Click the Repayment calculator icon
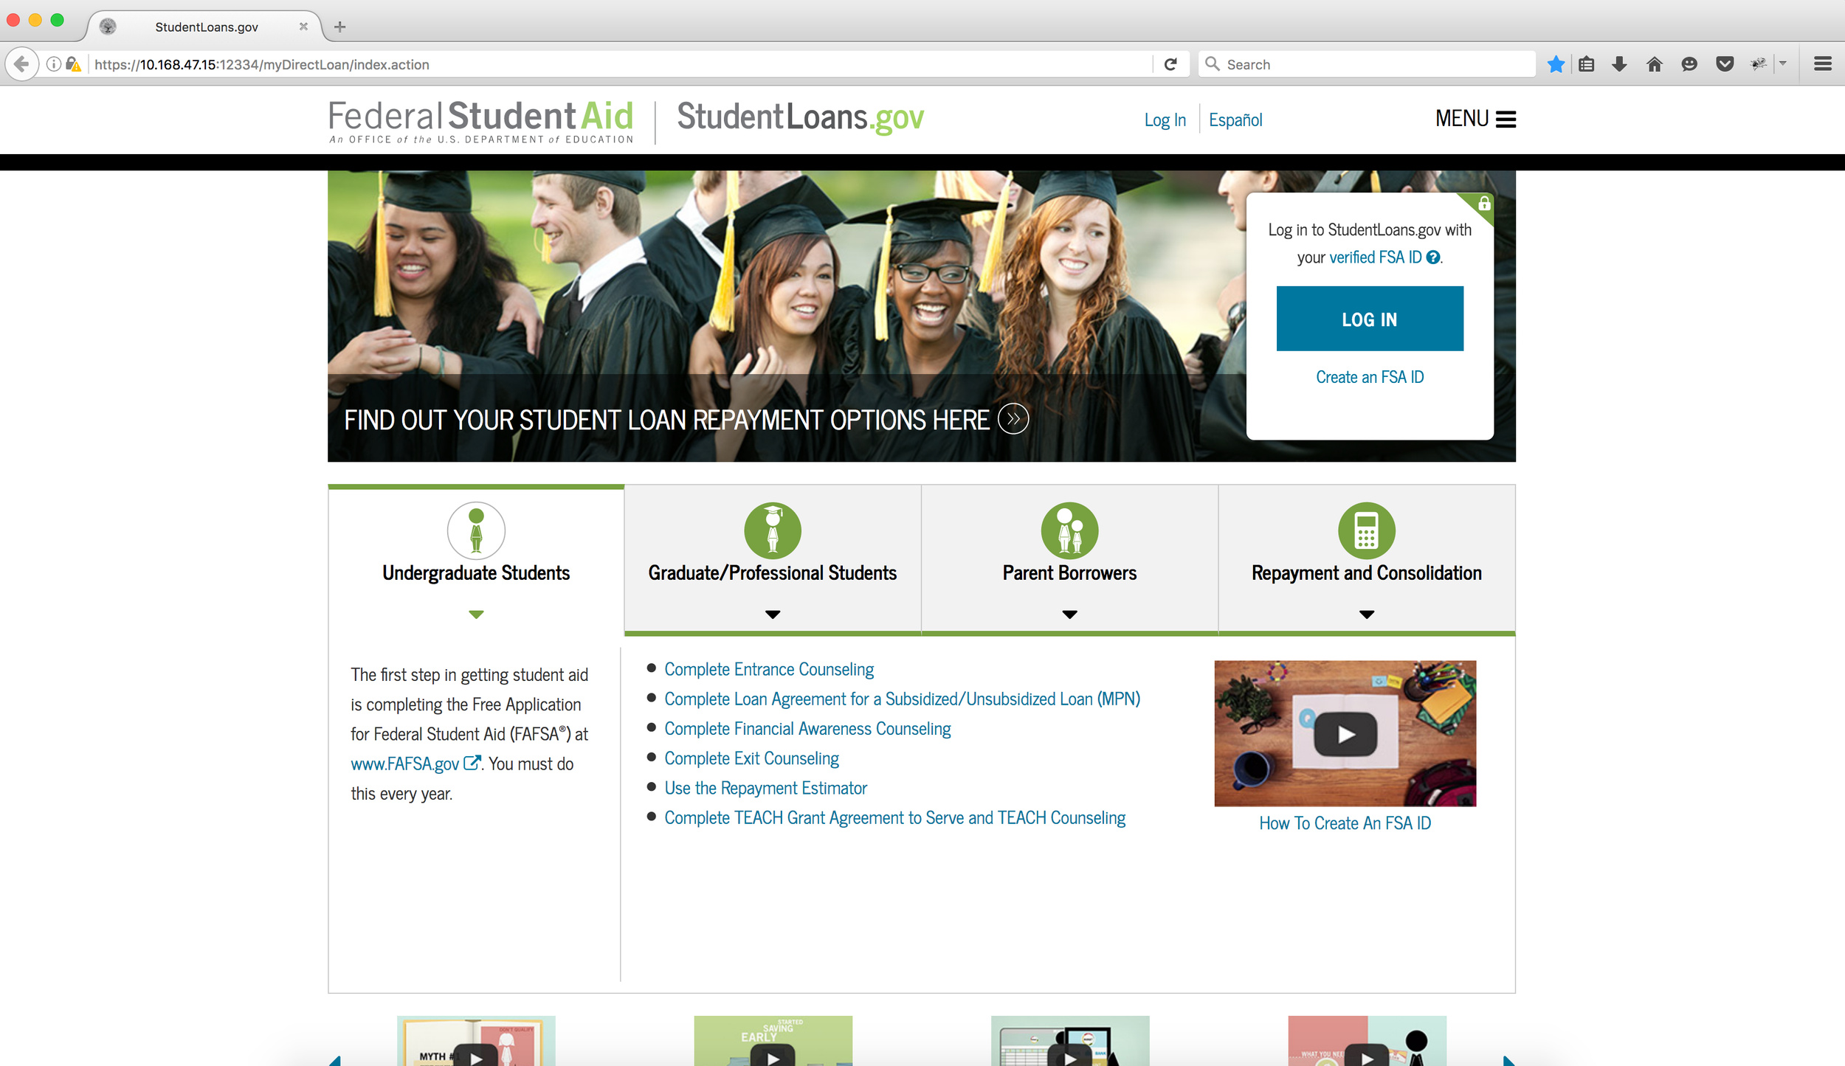The image size is (1845, 1066). tap(1366, 530)
